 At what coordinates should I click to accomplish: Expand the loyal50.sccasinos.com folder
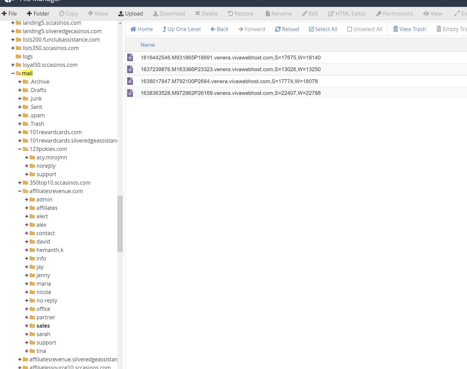point(13,65)
